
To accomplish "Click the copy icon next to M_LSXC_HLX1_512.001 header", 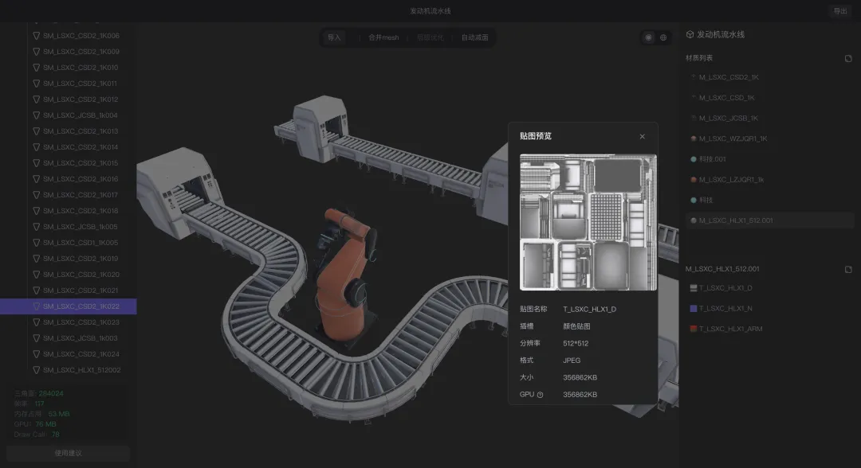I will (x=848, y=269).
